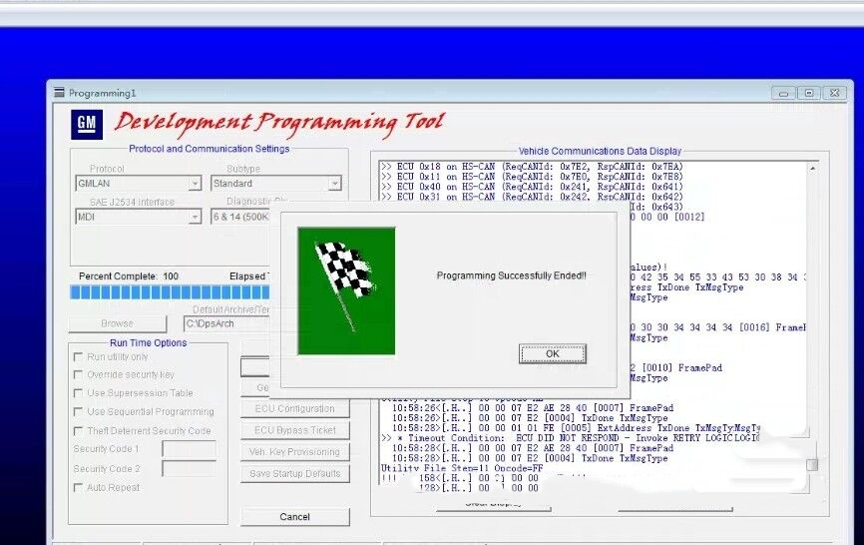Click the Cancel button
The width and height of the screenshot is (864, 545).
(x=294, y=516)
